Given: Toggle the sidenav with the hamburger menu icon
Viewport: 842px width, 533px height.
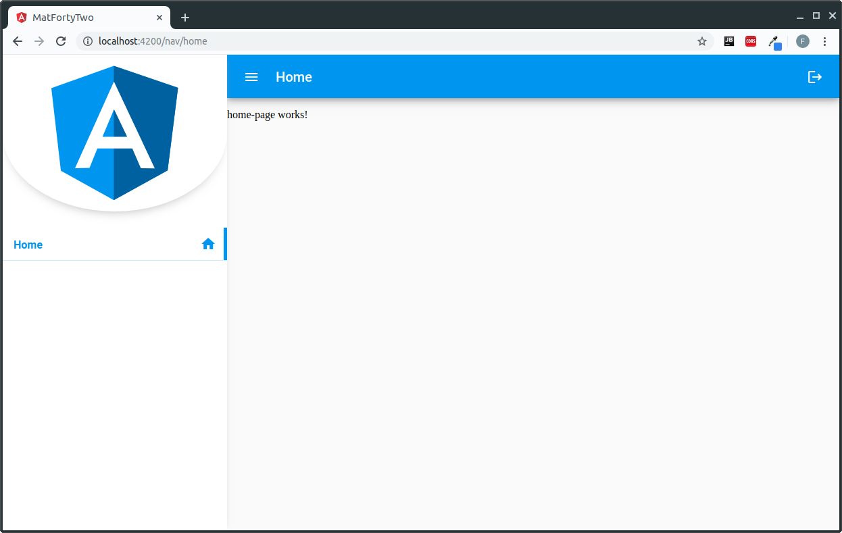Looking at the screenshot, I should tap(251, 77).
